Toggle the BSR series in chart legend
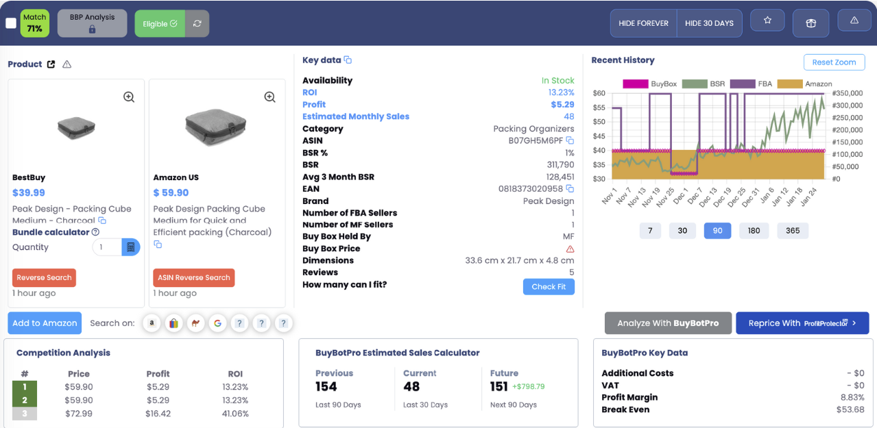The height and width of the screenshot is (428, 877). tap(703, 84)
